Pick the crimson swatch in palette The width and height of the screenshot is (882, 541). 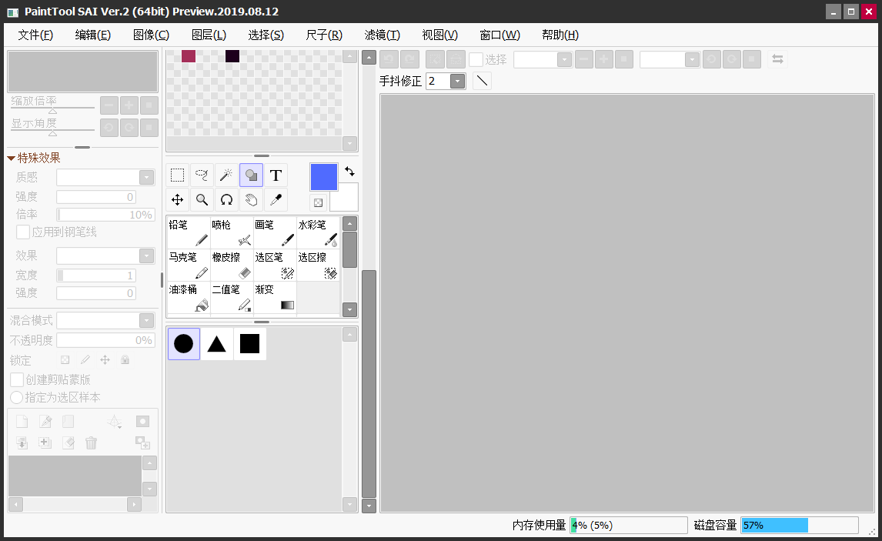[189, 55]
